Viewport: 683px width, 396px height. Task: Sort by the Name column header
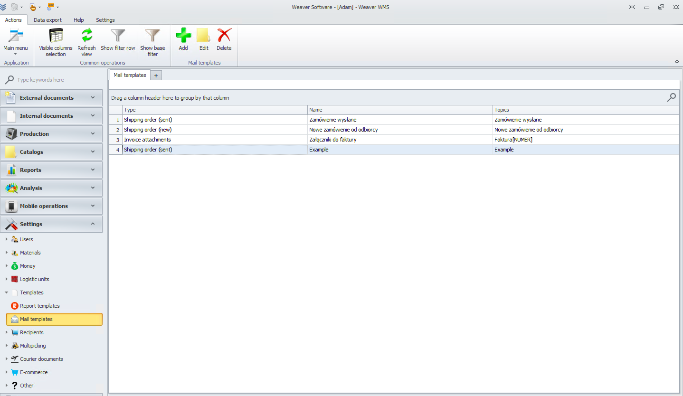point(400,110)
